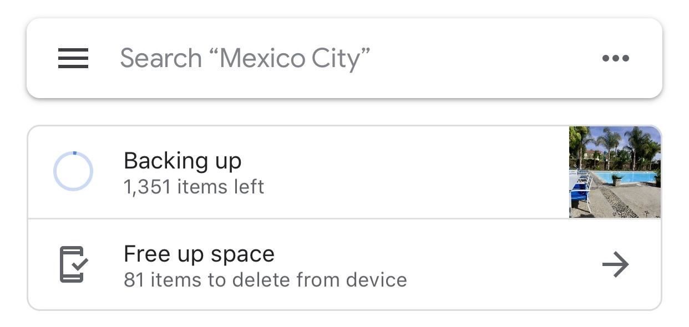Click the phone checkmark Free up space icon
Screen dimensions: 689x327
pyautogui.click(x=73, y=264)
